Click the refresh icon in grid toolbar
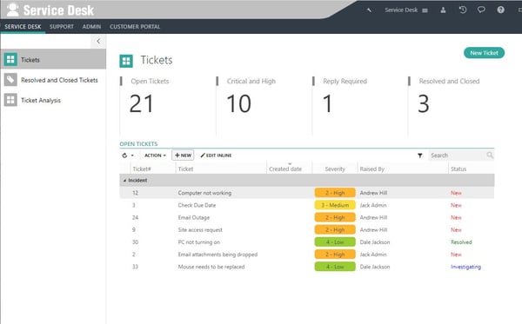The width and height of the screenshot is (522, 324). tap(124, 155)
